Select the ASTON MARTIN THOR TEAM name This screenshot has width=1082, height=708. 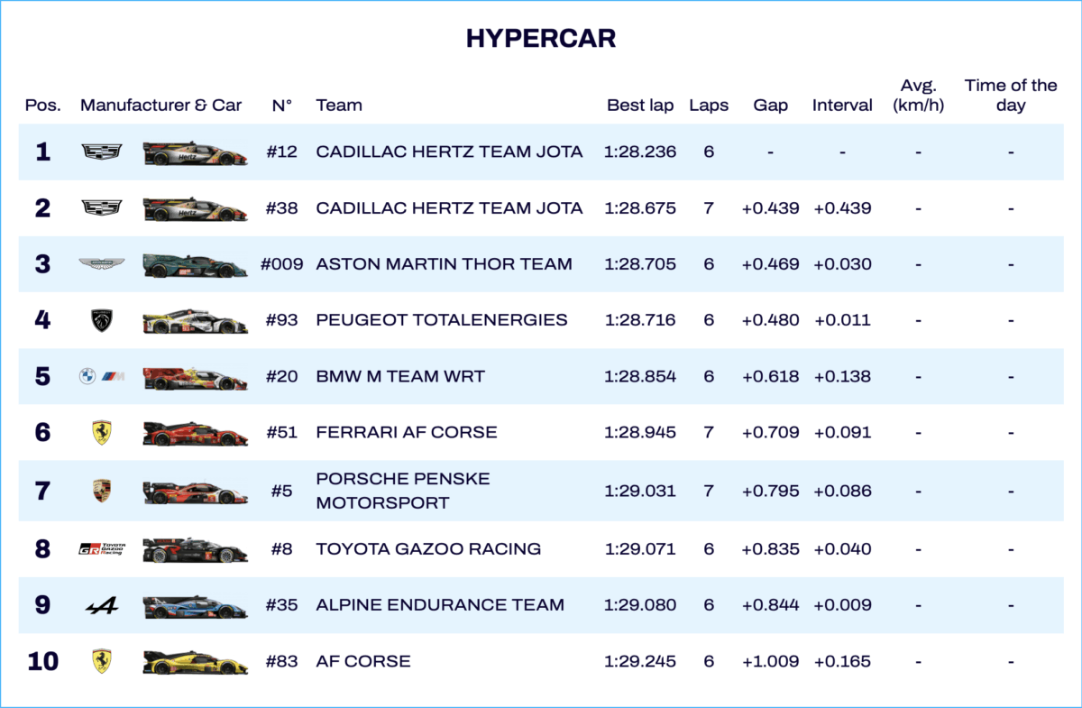(444, 264)
